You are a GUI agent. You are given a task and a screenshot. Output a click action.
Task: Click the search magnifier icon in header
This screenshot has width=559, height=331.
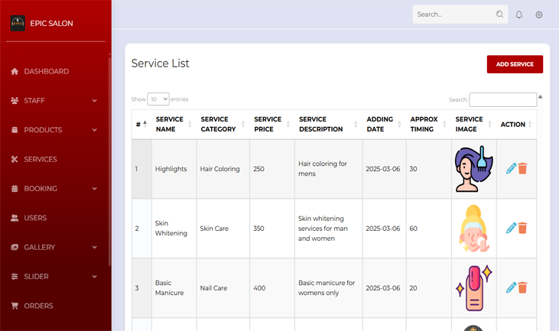tap(499, 15)
